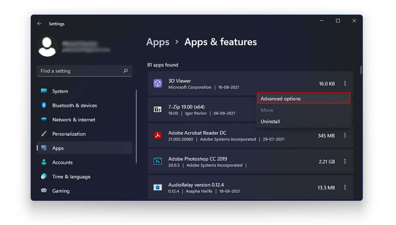Viewport: 396px width, 225px height.
Task: Click the 3D Viewer app name
Action: 180,81
